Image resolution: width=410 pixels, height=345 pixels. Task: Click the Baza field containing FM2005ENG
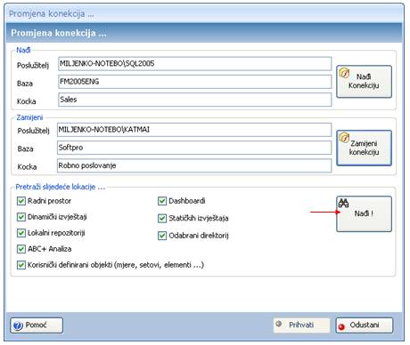194,82
